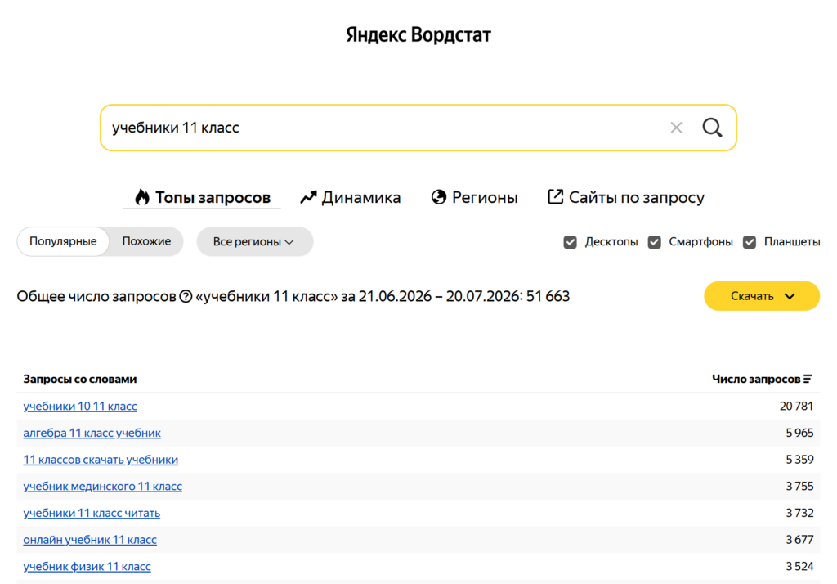Screen dimensions: 837x584
Task: Open link учебники 10 11 класс
Action: pos(80,406)
